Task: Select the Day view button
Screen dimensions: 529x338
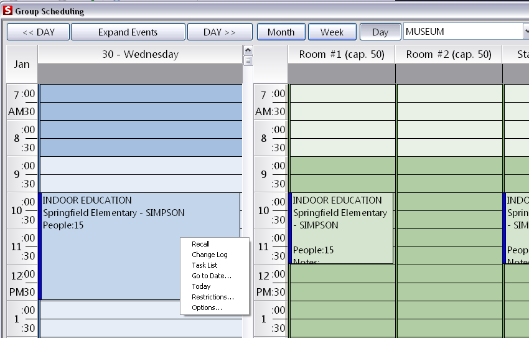Action: [x=380, y=32]
